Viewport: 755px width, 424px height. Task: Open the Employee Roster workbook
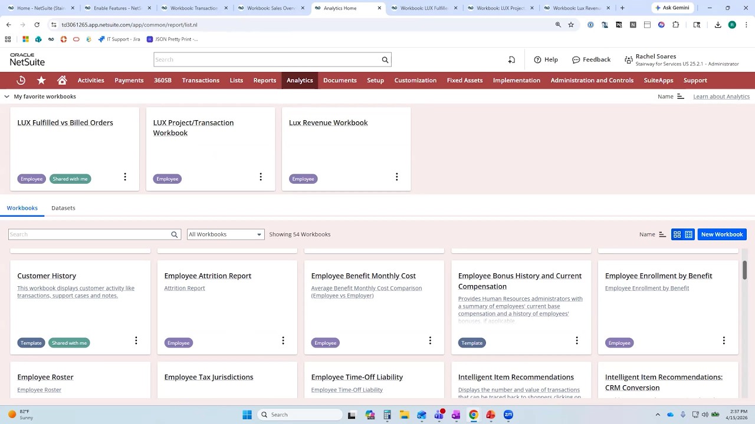45,377
